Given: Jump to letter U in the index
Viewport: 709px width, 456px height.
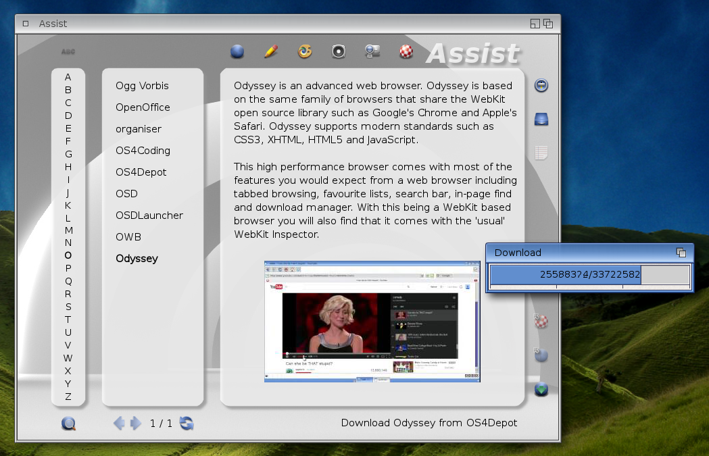Looking at the screenshot, I should tap(68, 332).
